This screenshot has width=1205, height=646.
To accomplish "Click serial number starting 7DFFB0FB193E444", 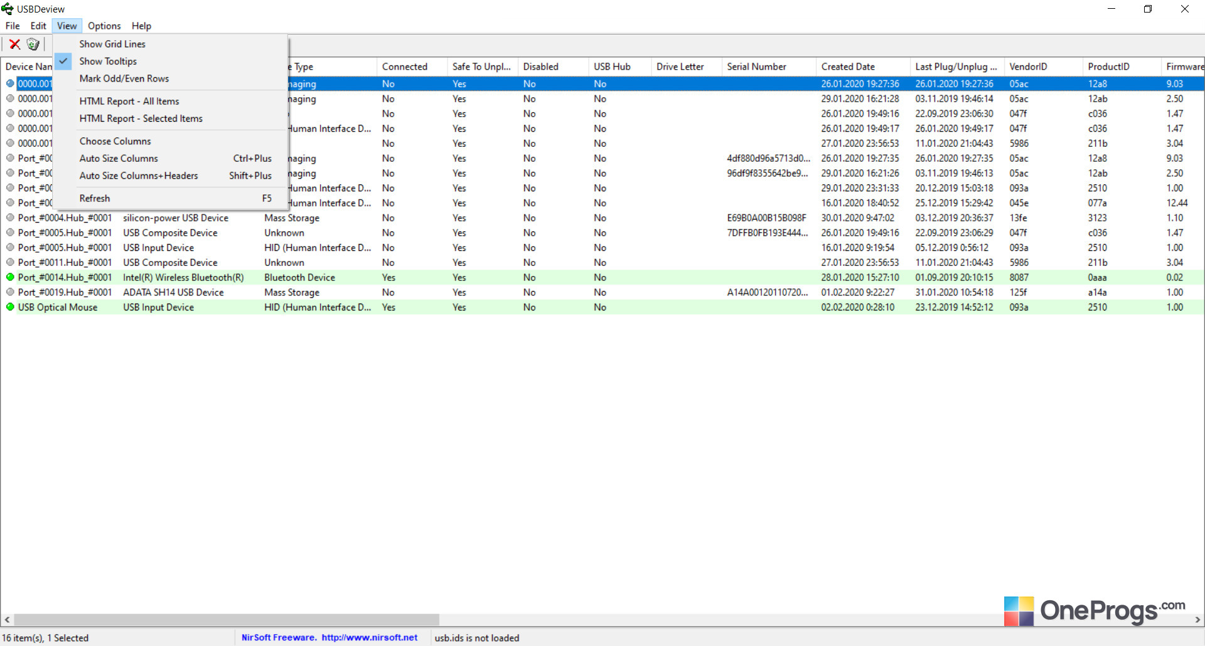I will [768, 233].
